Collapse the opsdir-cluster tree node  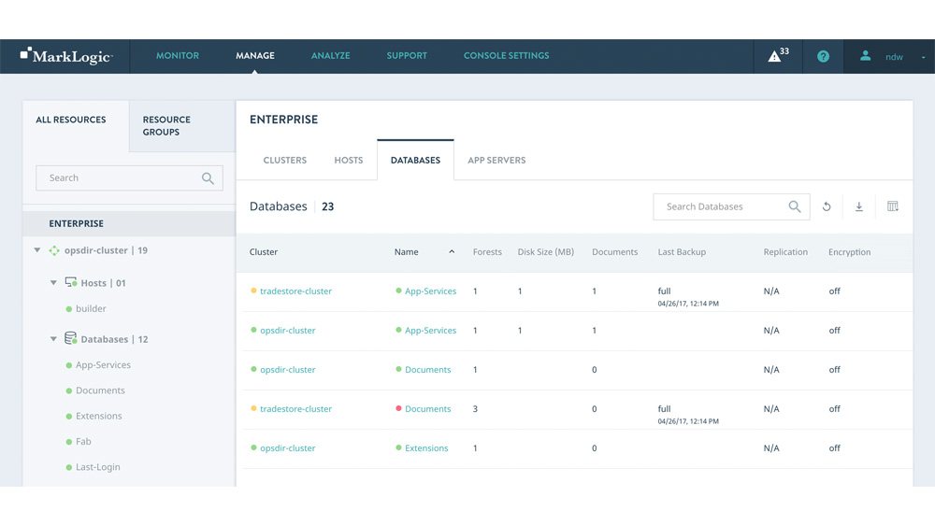37,250
